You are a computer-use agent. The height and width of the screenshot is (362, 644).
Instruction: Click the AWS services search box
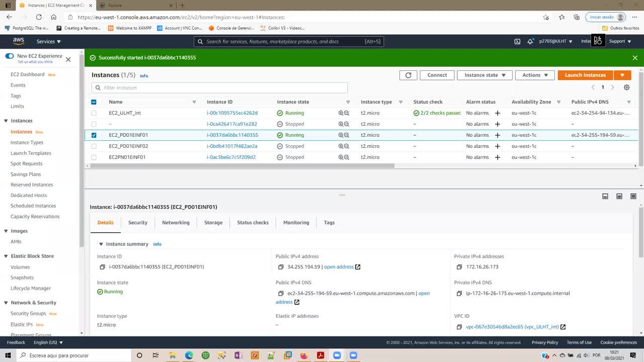point(289,42)
